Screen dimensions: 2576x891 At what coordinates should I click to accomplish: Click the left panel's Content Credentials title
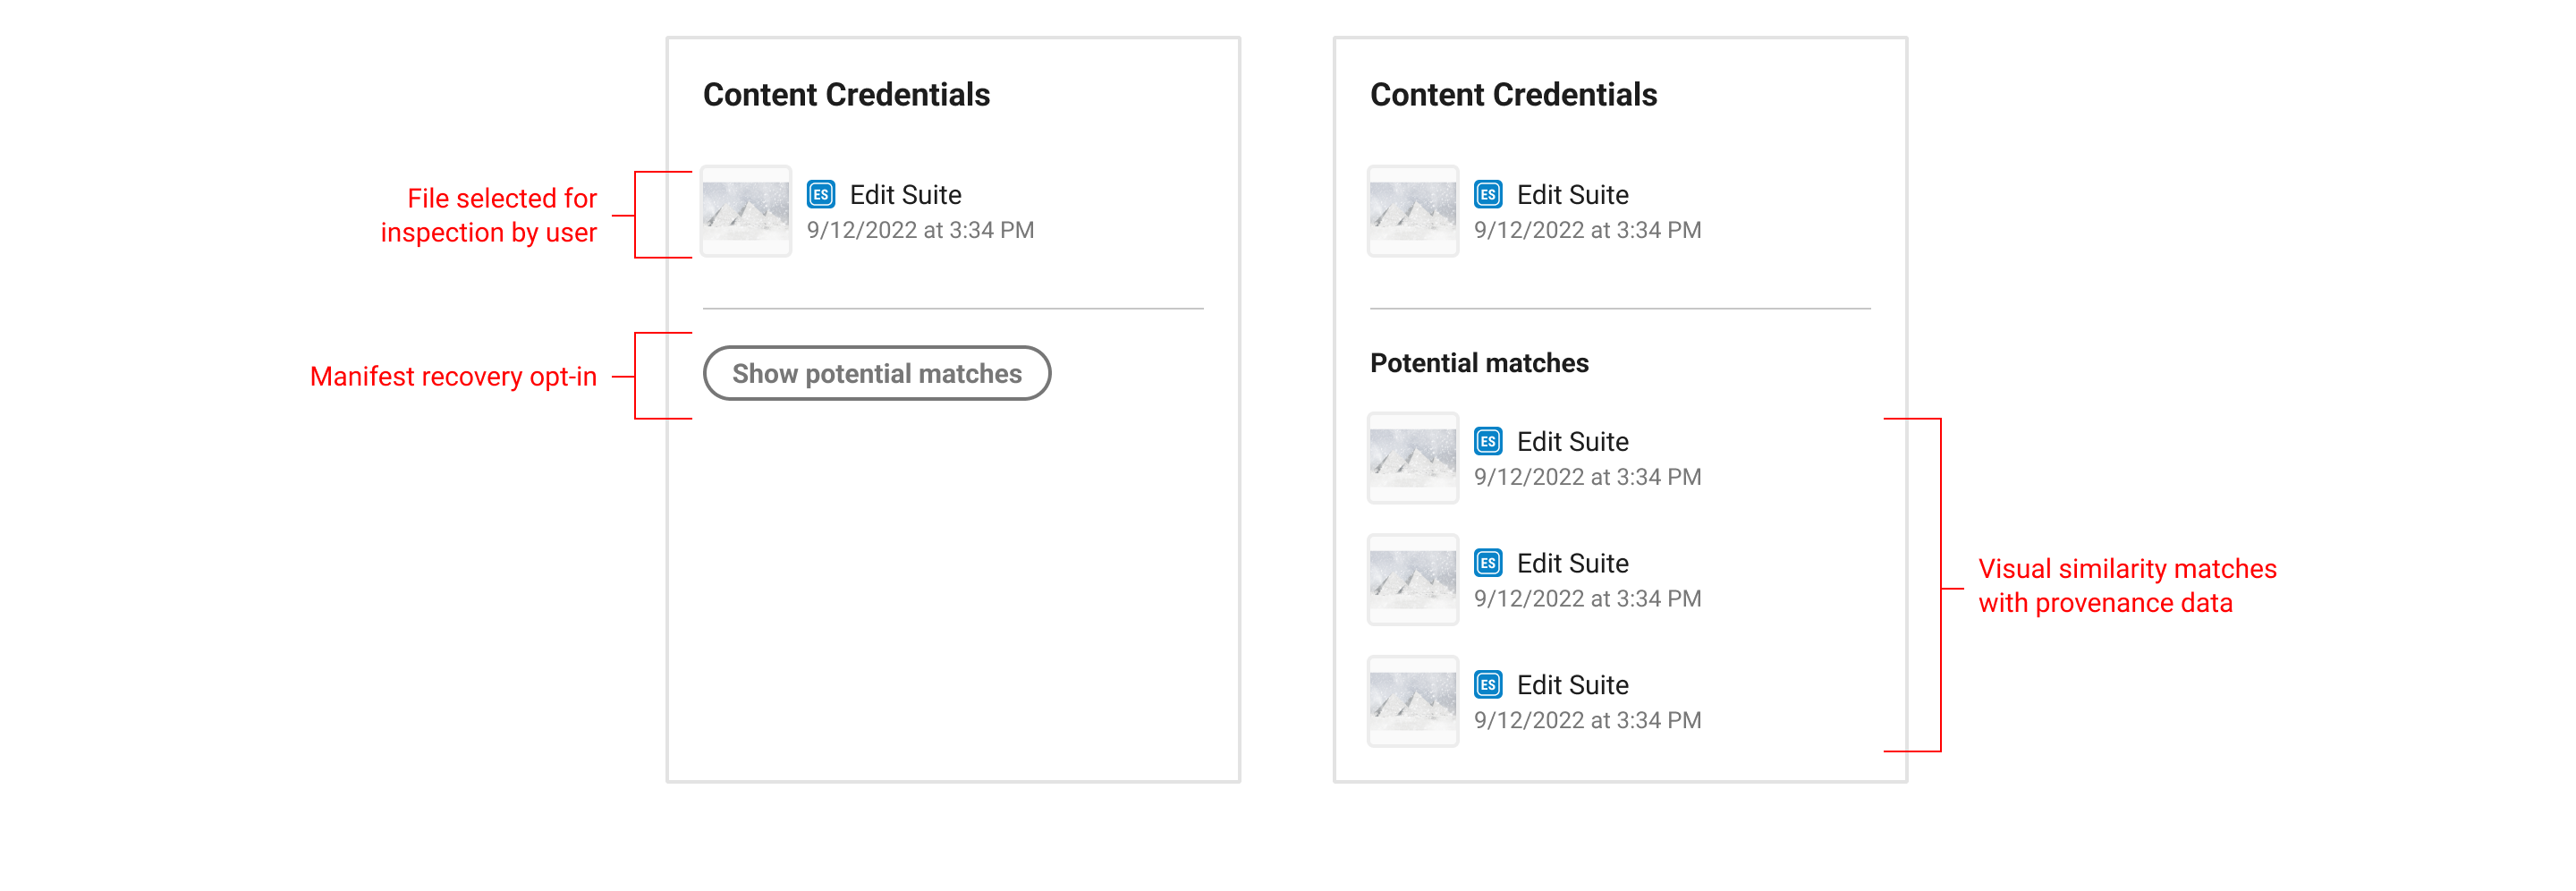[x=846, y=95]
